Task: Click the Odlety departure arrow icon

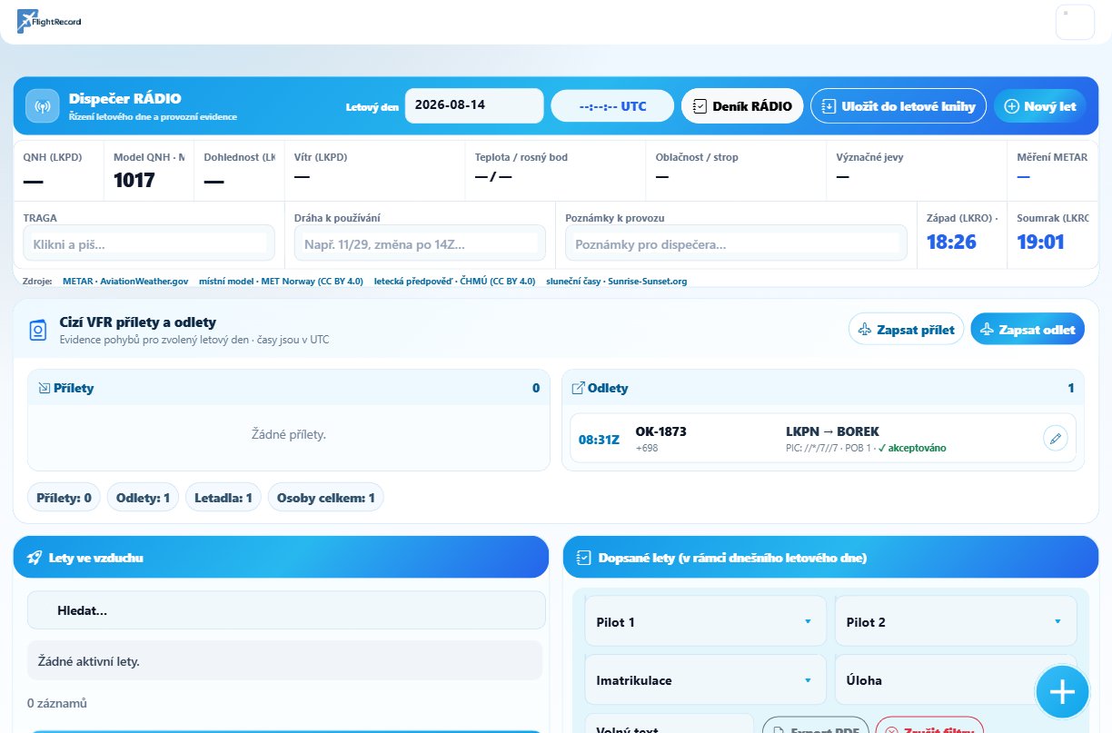Action: coord(578,388)
